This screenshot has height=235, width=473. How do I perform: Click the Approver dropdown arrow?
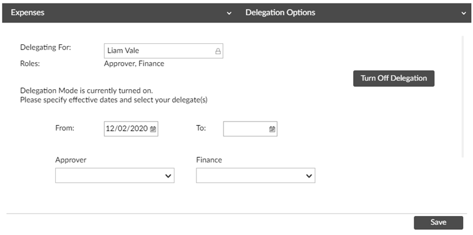(168, 176)
